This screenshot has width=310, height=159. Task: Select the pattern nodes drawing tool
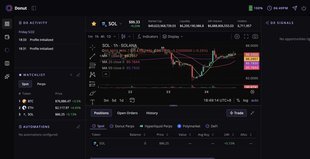(92, 75)
